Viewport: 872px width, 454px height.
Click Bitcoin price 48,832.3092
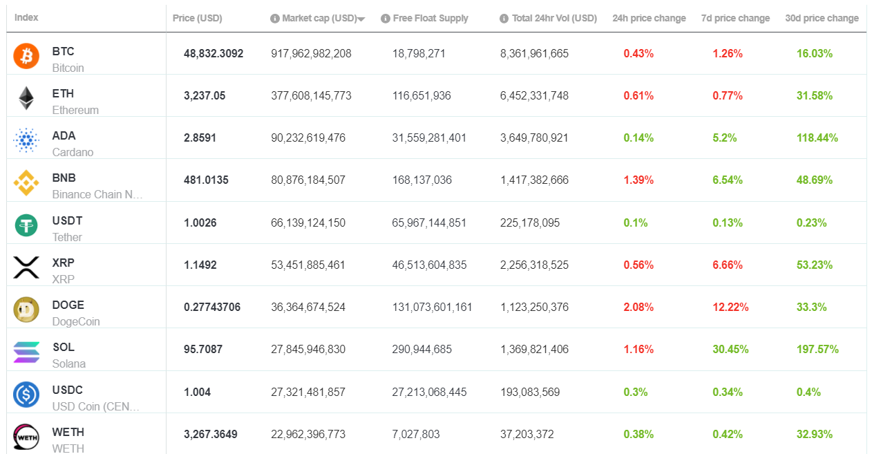pyautogui.click(x=214, y=53)
